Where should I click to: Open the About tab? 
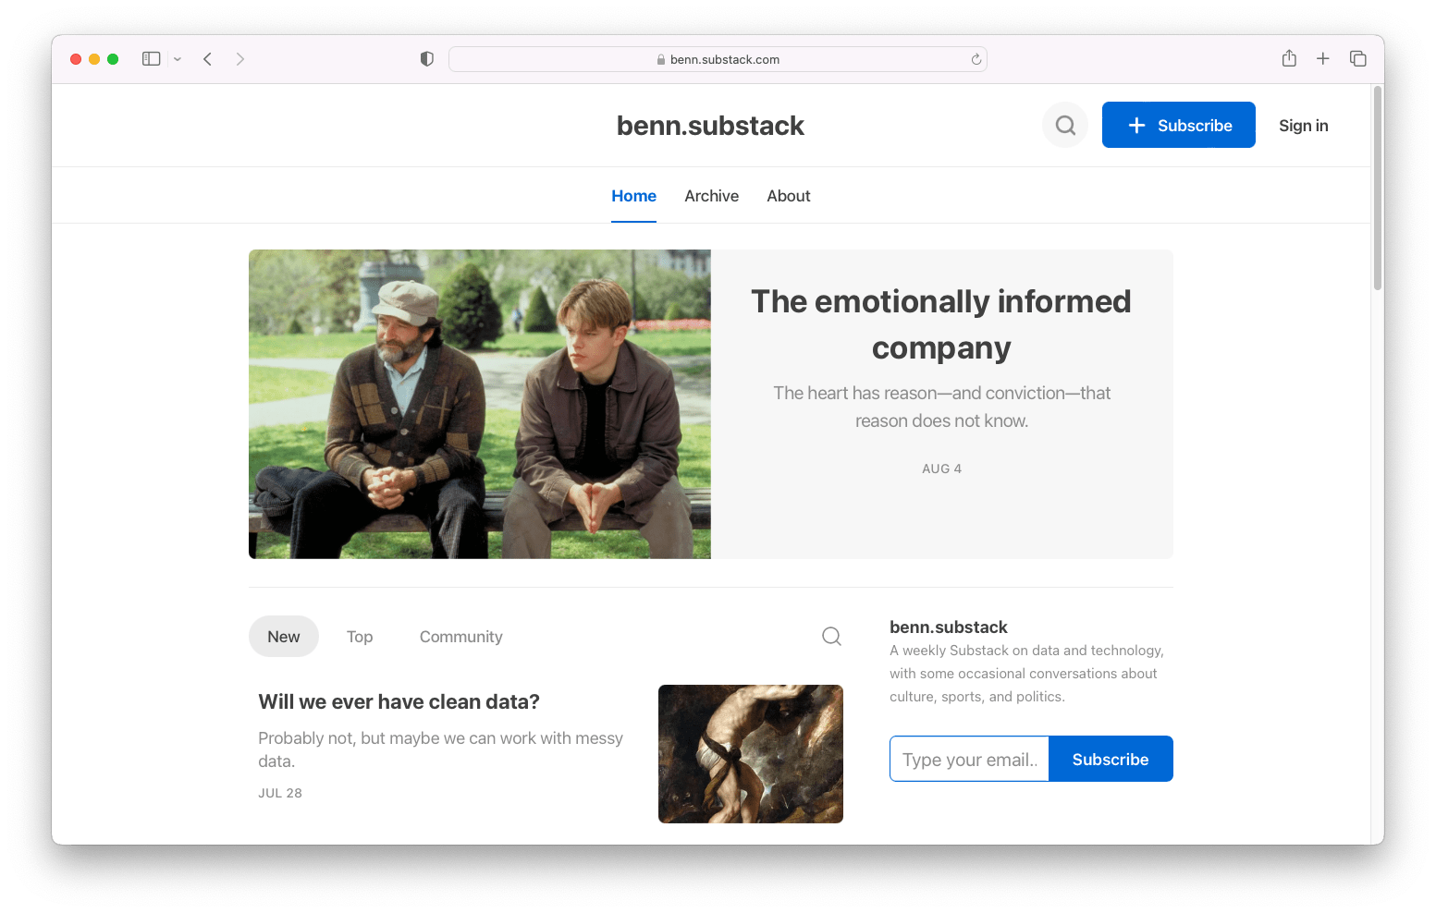(788, 196)
